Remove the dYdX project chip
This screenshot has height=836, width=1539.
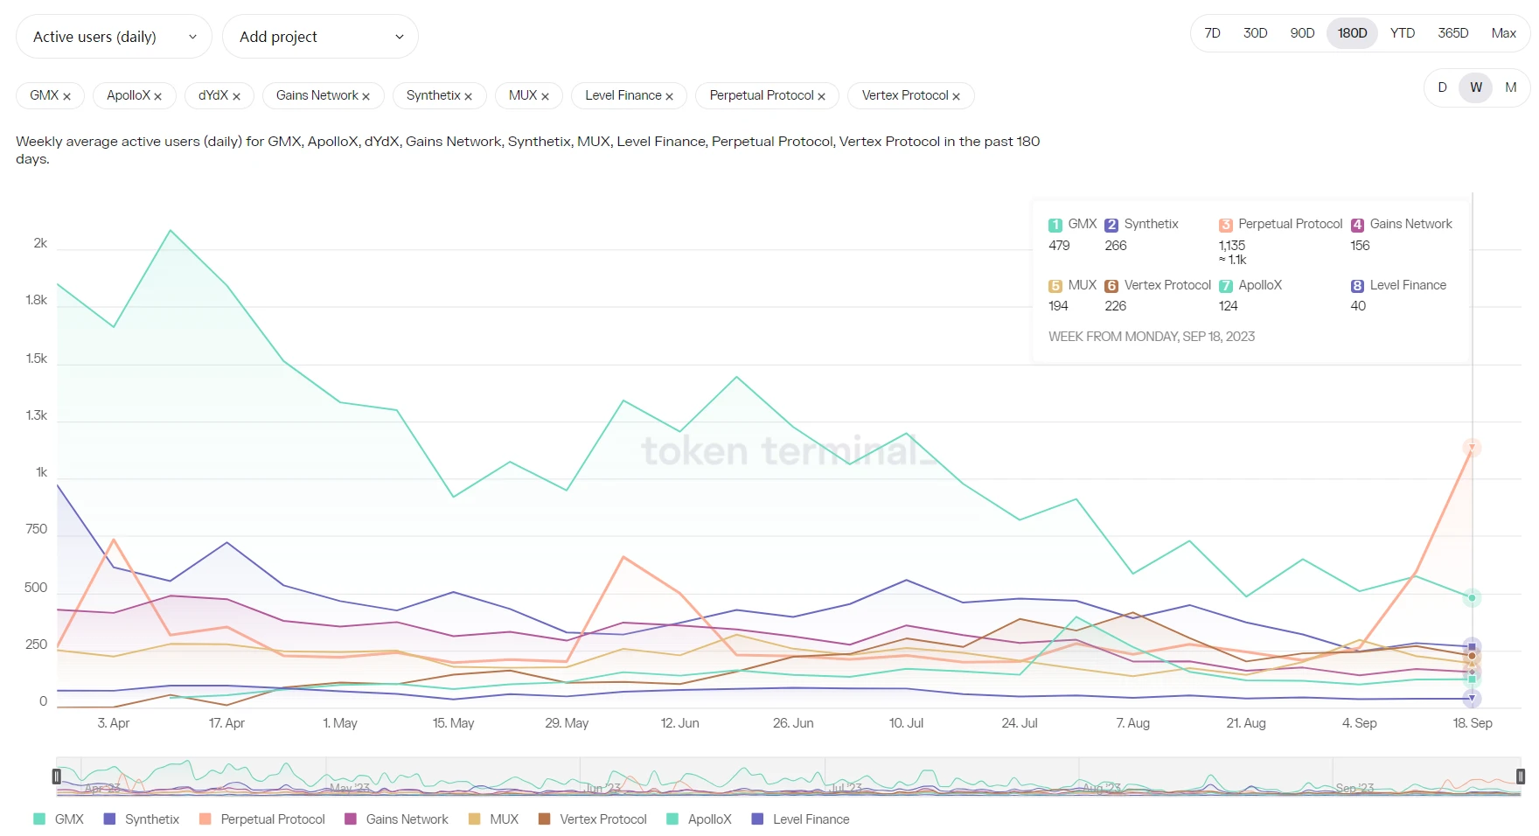point(236,96)
